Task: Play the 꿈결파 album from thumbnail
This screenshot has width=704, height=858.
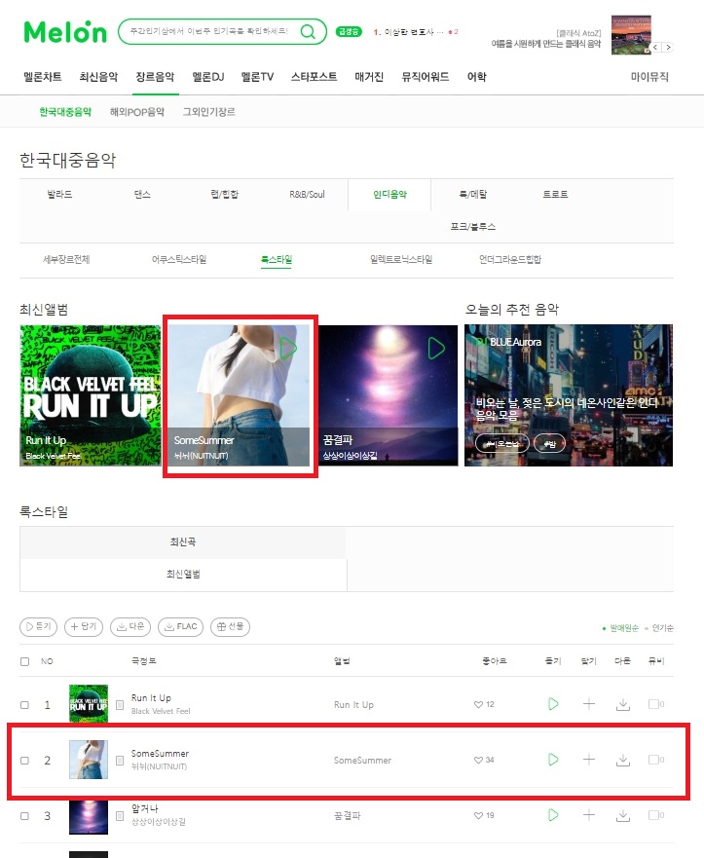Action: pos(436,348)
